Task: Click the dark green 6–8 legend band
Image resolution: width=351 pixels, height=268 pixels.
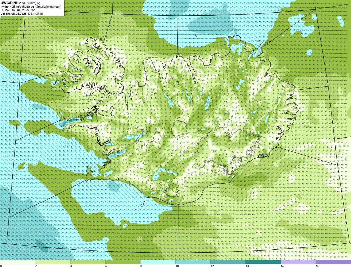Action: tap(123, 262)
